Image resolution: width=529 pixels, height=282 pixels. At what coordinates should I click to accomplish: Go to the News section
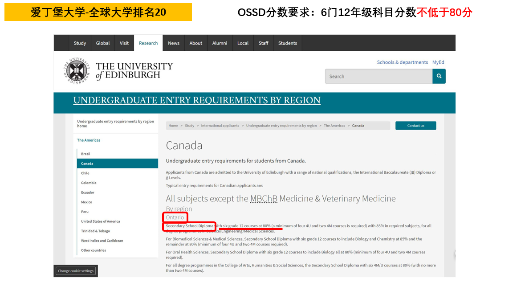click(x=174, y=43)
